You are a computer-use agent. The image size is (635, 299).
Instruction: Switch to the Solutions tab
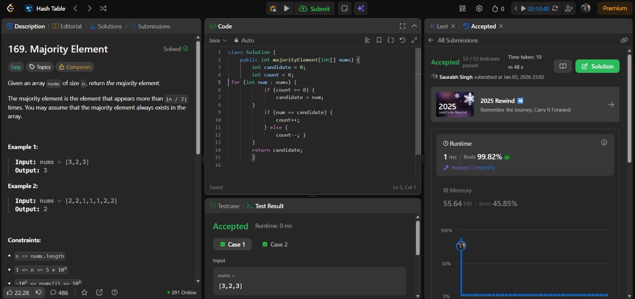[x=106, y=26]
